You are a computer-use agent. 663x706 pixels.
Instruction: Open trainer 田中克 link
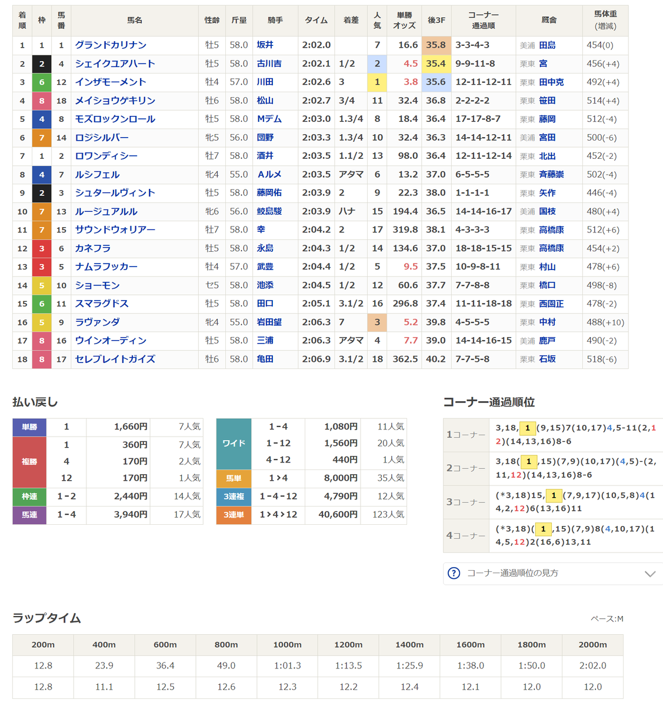[551, 82]
